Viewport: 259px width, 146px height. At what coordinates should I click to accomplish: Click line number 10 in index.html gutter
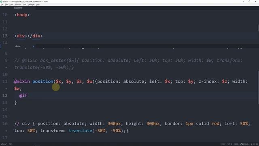click(5, 15)
